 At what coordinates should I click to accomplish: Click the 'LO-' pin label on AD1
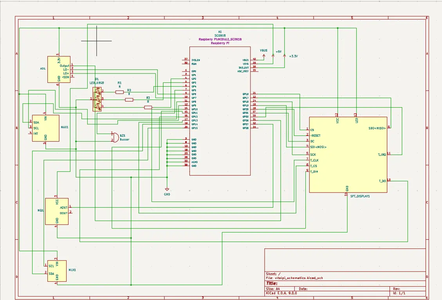pos(66,70)
